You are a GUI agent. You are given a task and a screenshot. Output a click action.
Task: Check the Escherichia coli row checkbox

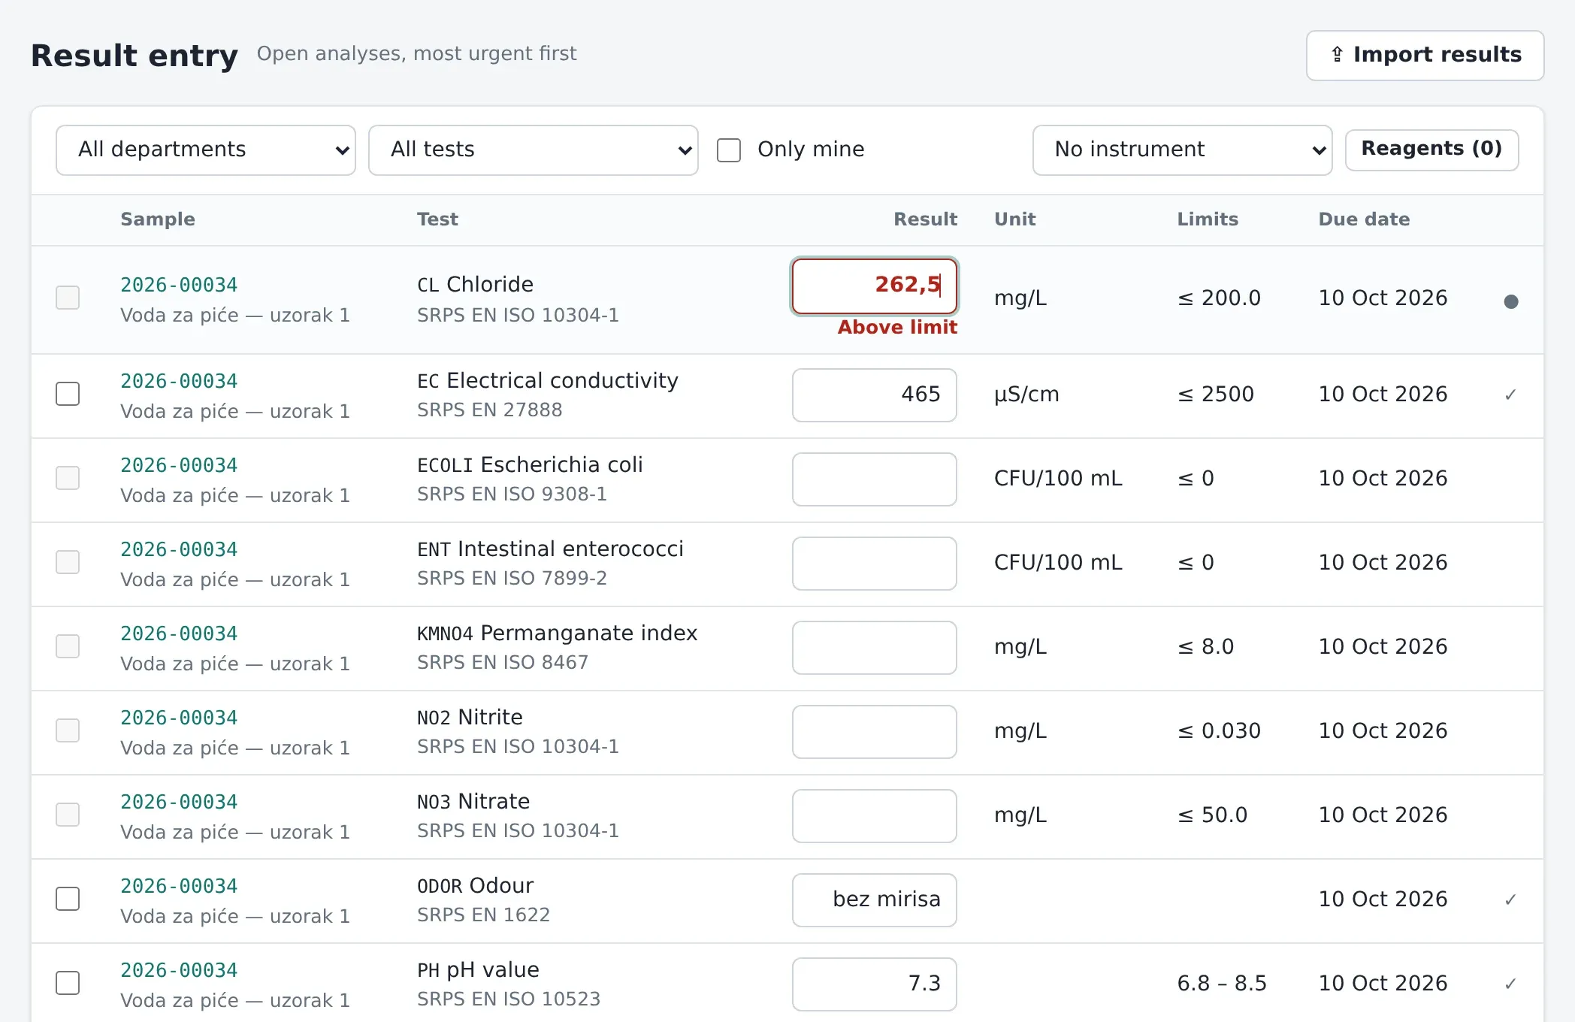tap(68, 478)
